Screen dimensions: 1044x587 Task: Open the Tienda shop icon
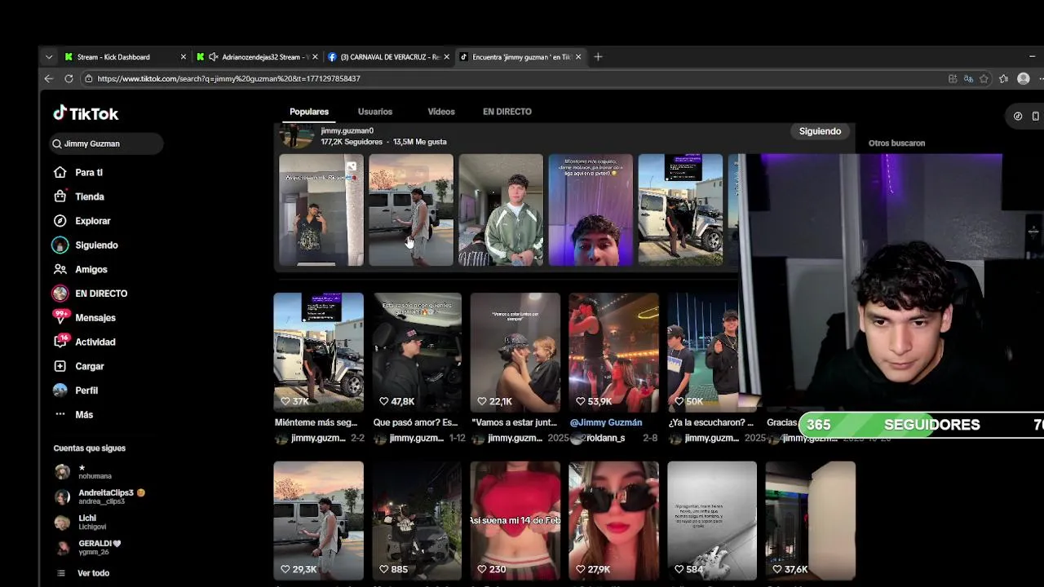pyautogui.click(x=60, y=196)
